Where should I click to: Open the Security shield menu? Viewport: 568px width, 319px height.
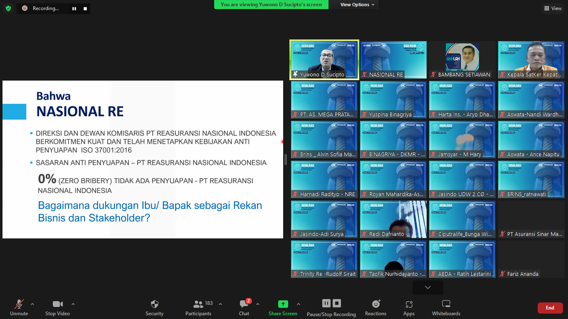tap(154, 308)
